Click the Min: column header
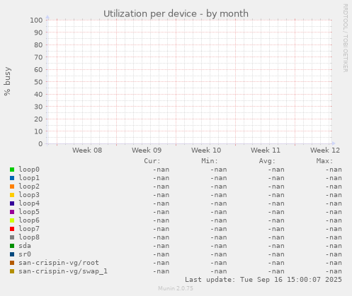Viewport: 352px width, 296px height. pos(210,161)
